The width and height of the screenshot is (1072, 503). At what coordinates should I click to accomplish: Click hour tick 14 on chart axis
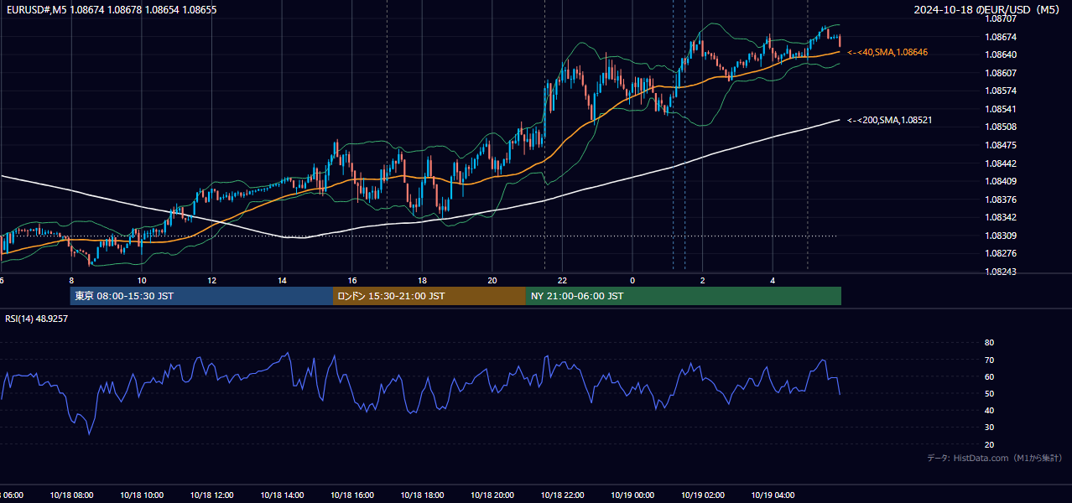coord(282,280)
